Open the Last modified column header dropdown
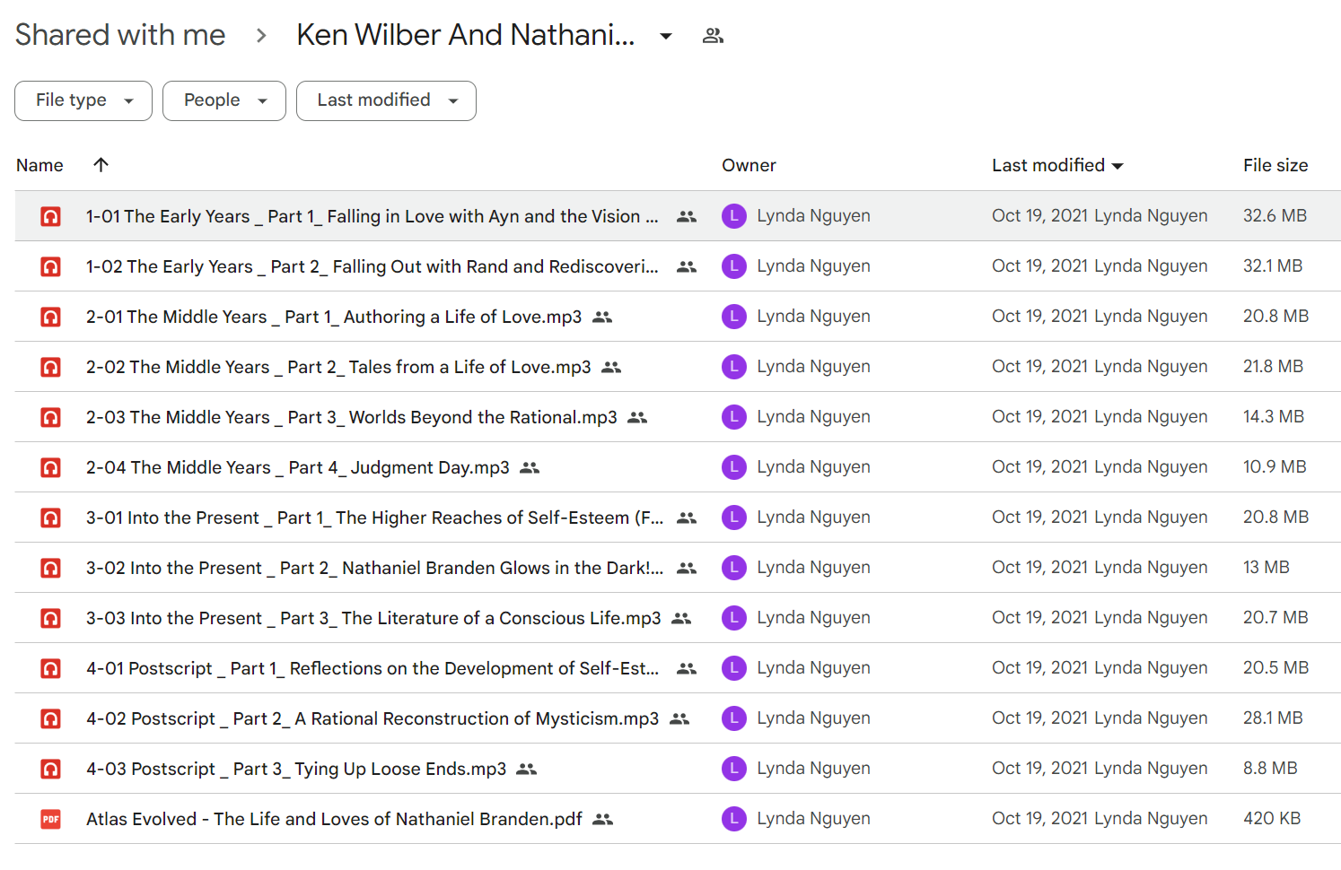The image size is (1341, 870). (x=1117, y=166)
